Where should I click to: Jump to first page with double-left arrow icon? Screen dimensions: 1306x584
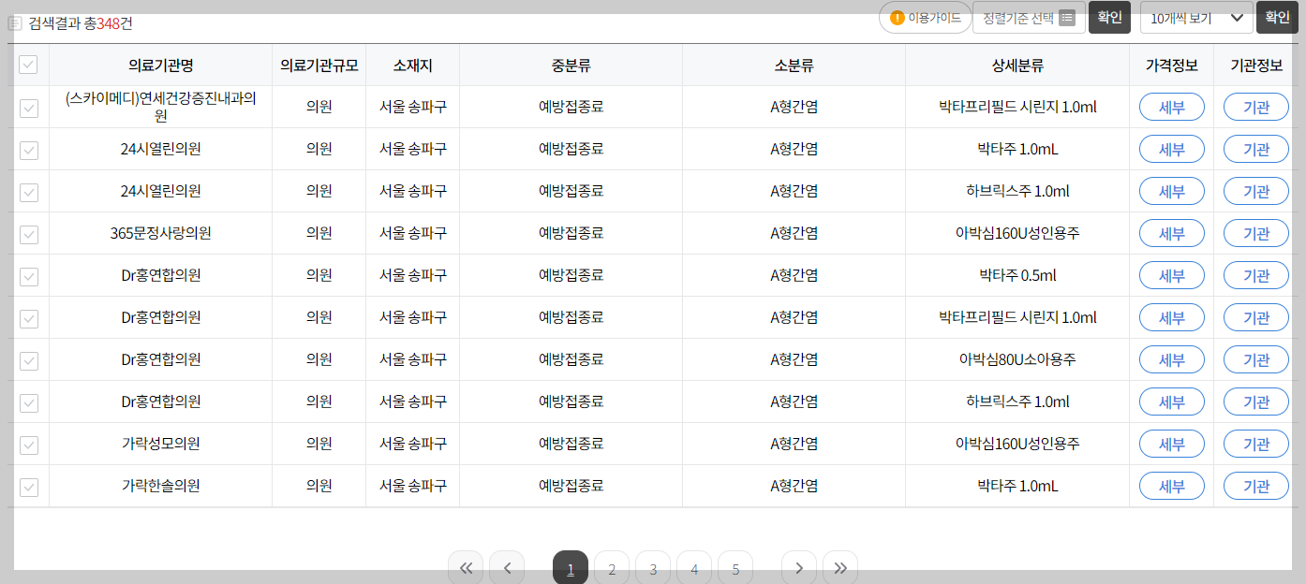466,566
